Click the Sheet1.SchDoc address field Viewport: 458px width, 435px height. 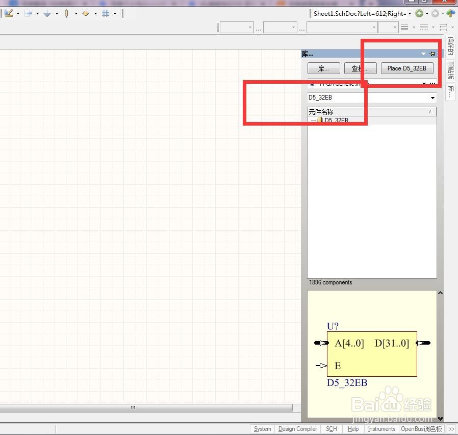(360, 13)
